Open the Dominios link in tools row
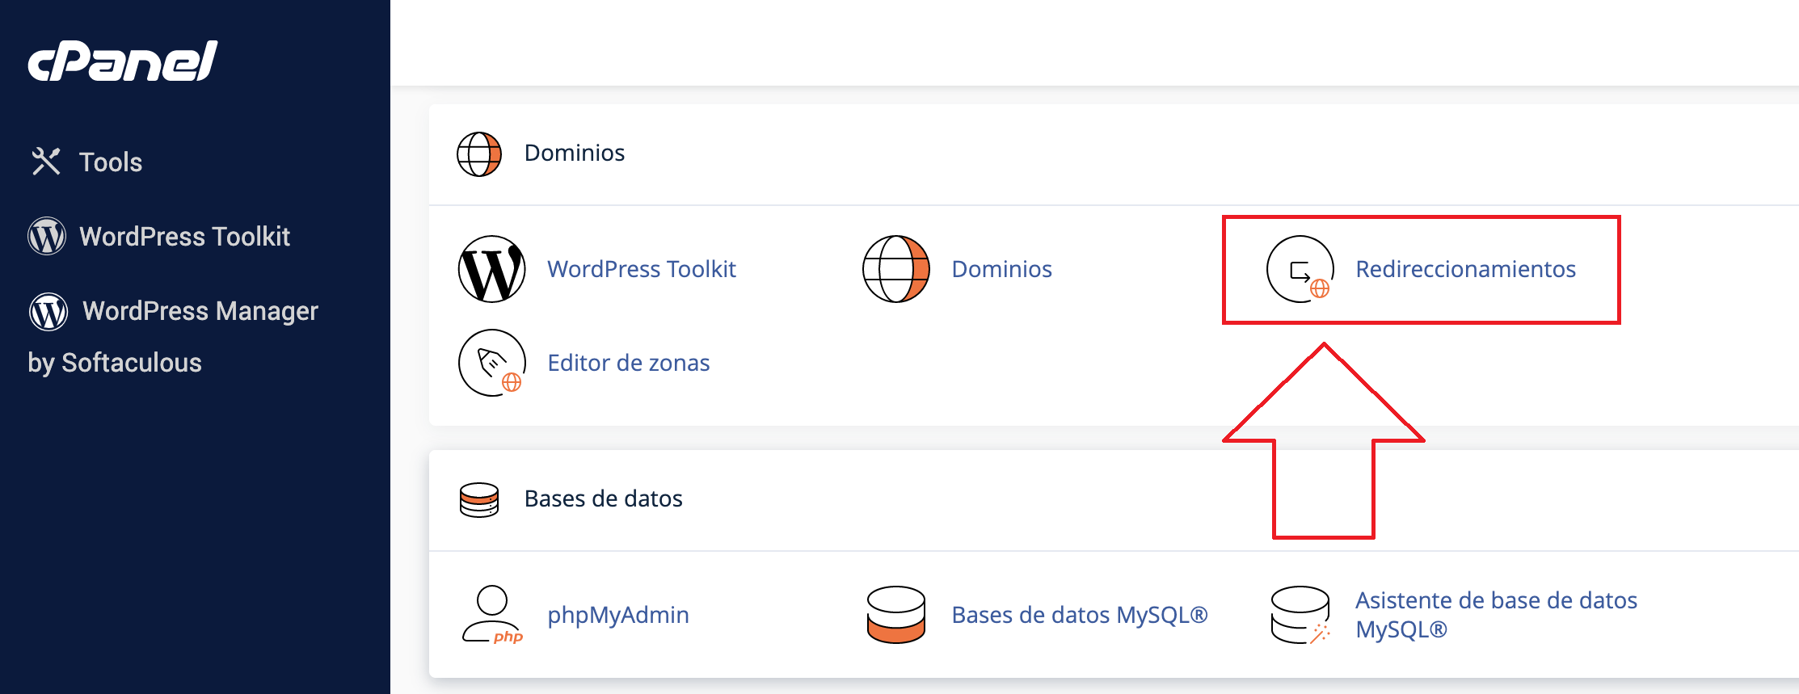The image size is (1799, 694). tap(1002, 269)
